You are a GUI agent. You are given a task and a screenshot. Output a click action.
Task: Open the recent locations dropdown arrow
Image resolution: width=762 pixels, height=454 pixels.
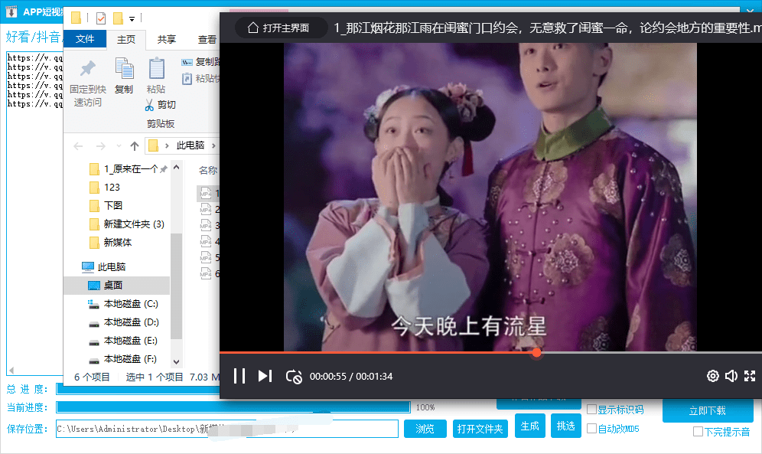pyautogui.click(x=119, y=145)
